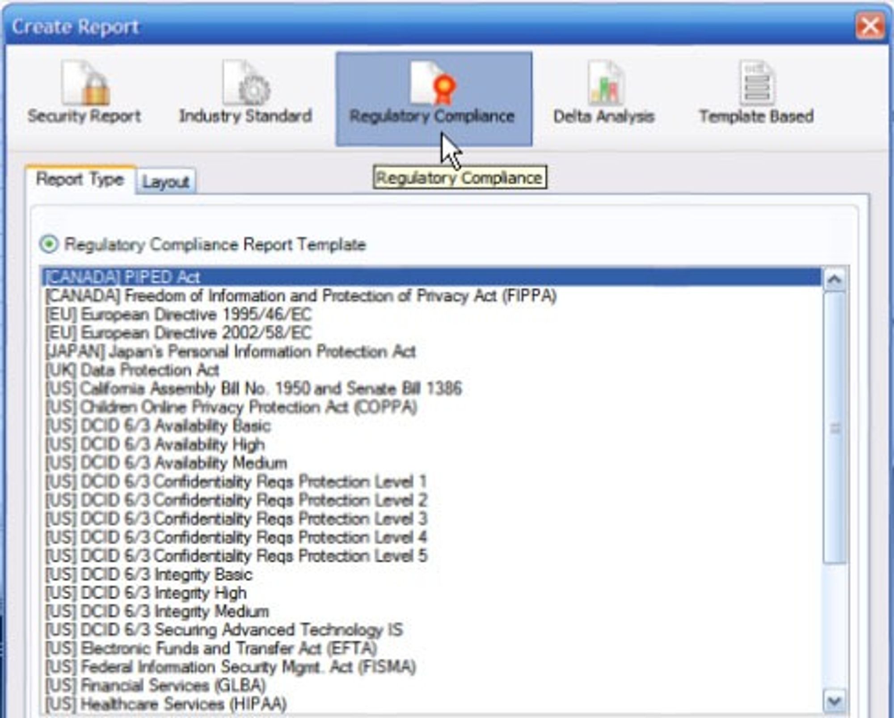Click the template list scrollbar thumb
This screenshot has width=894, height=718.
pyautogui.click(x=835, y=428)
